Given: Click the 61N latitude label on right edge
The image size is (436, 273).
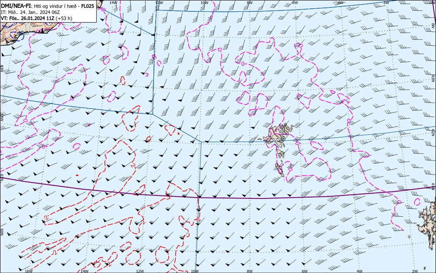Looking at the screenshot, I should [434, 186].
